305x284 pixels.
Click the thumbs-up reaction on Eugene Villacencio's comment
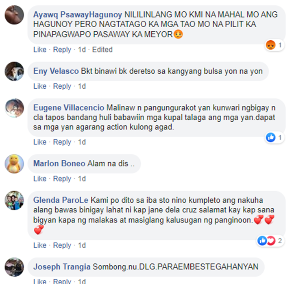point(270,138)
